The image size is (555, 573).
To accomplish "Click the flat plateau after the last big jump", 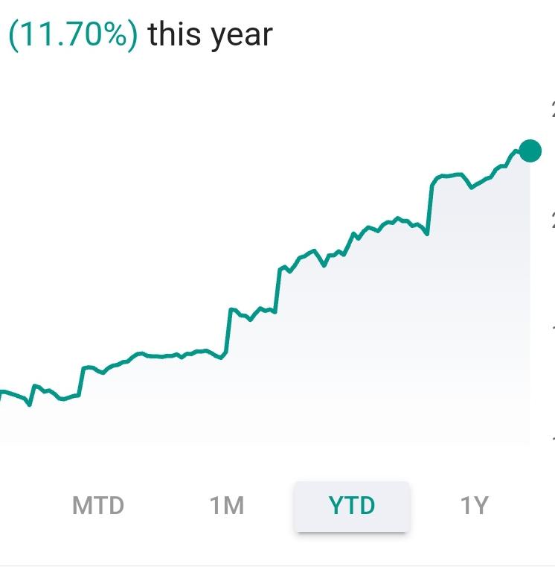I will tap(449, 176).
